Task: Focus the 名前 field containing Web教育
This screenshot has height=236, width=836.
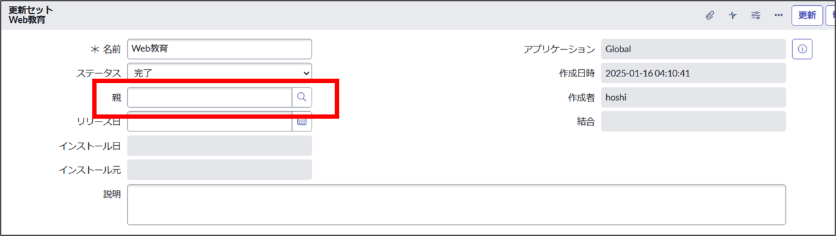Action: click(x=219, y=49)
